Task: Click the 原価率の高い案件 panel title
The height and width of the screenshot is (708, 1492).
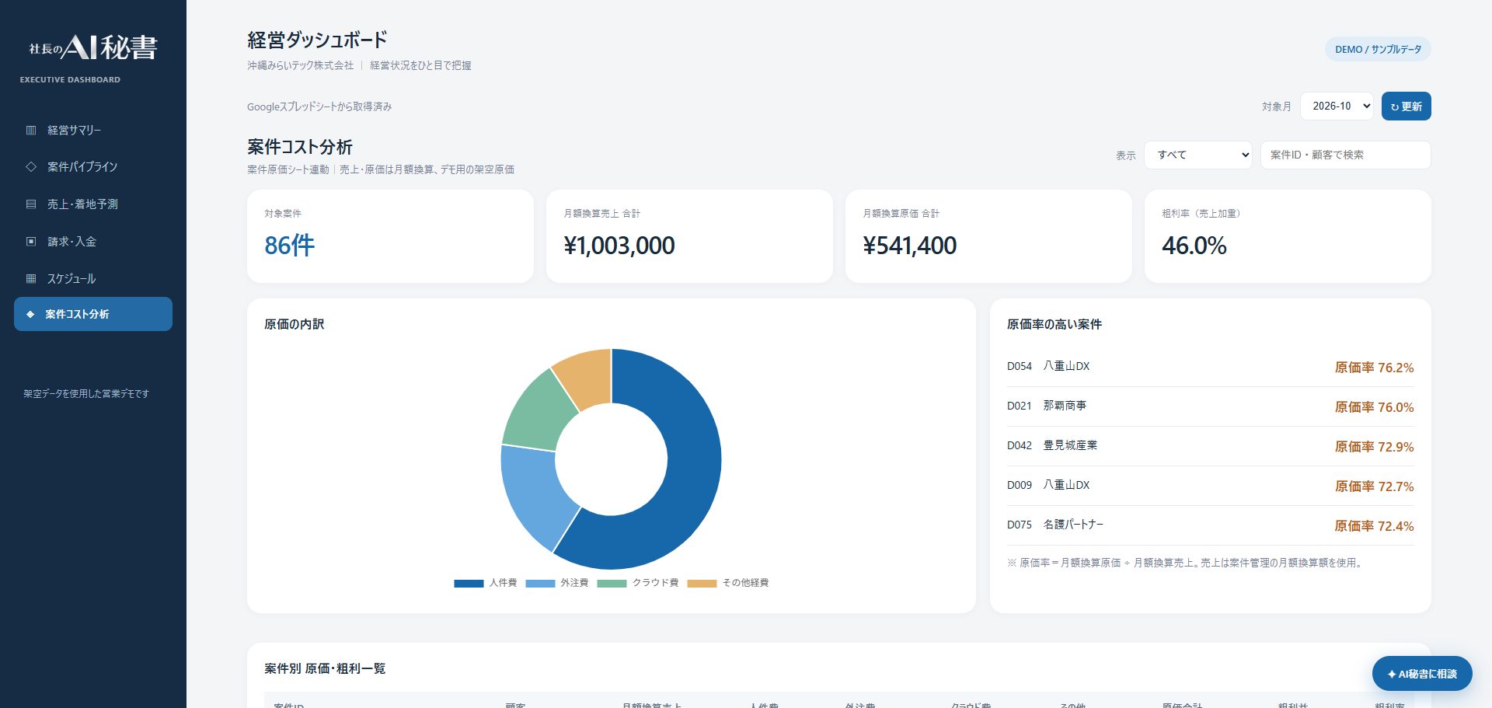Action: click(1055, 324)
